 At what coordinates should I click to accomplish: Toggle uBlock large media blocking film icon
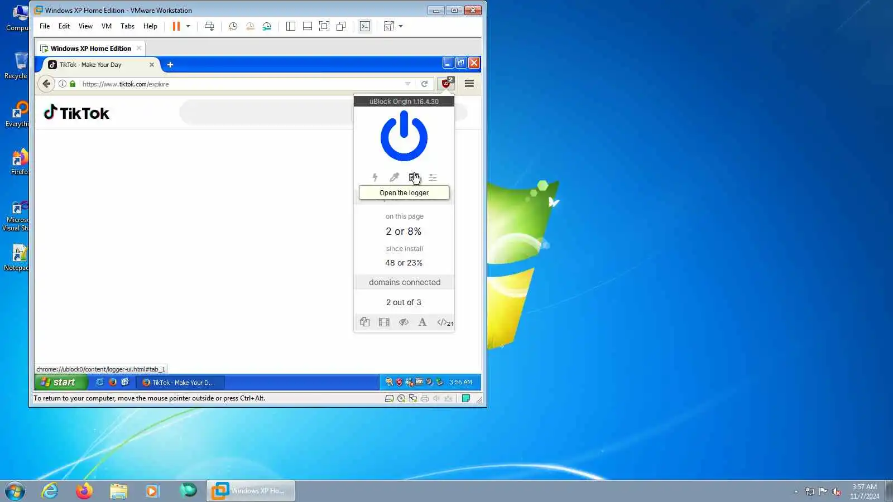(384, 322)
